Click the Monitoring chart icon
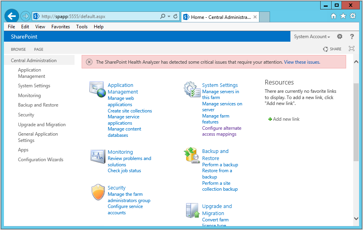363x230 pixels. 97,156
